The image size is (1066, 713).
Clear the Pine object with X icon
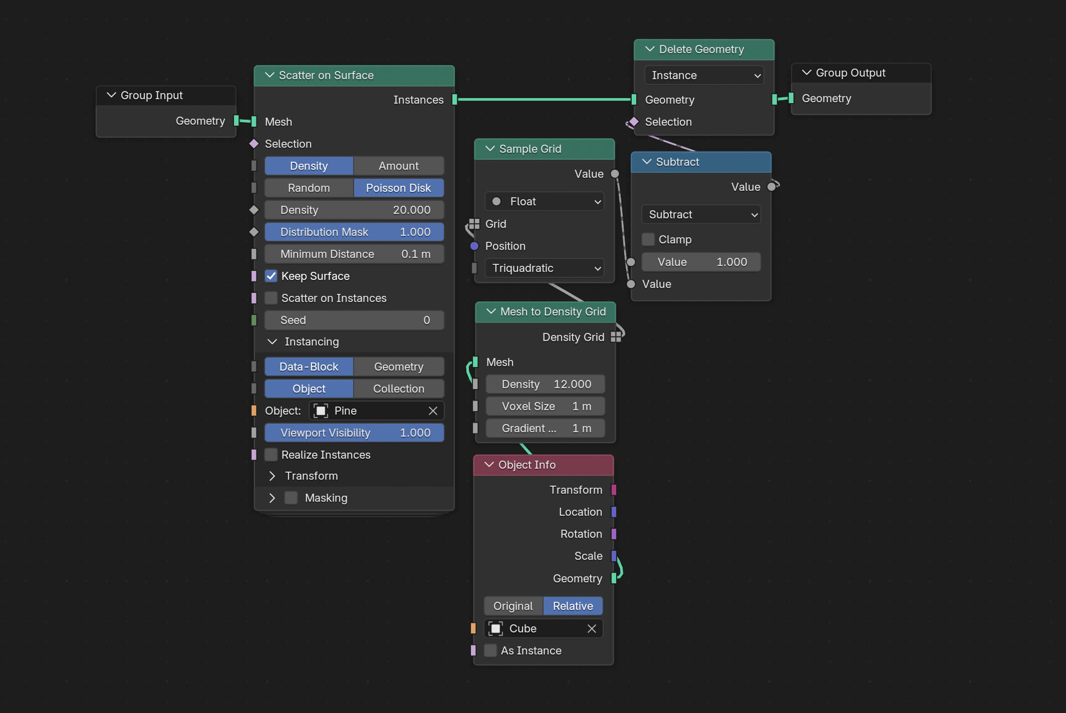[433, 411]
